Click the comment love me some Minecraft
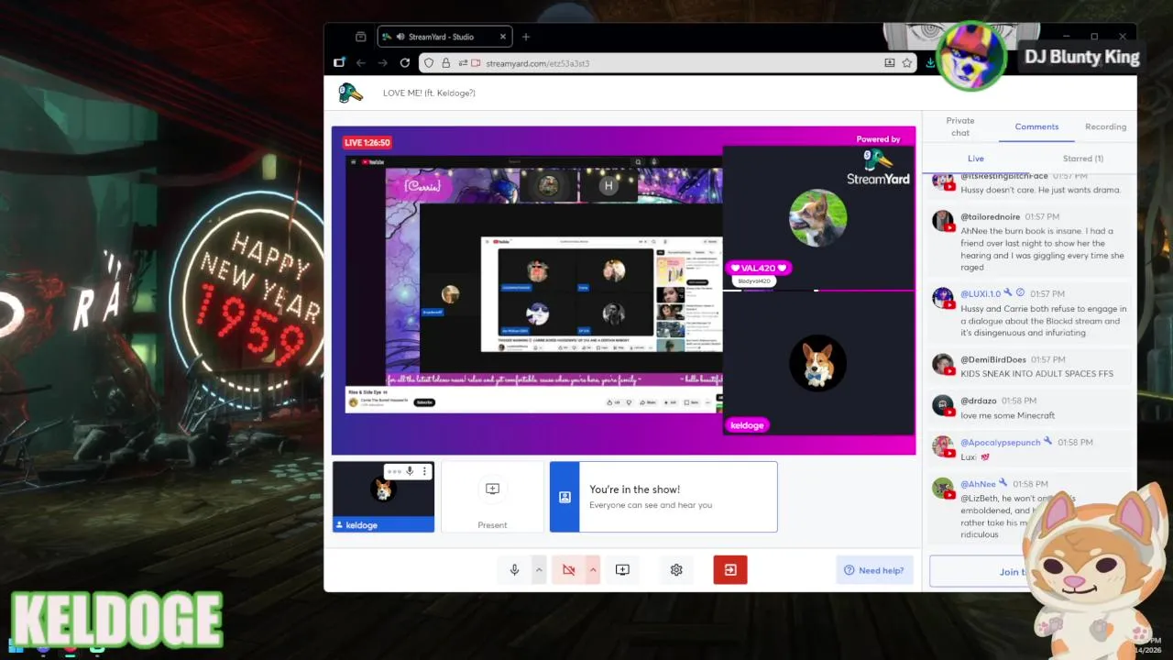The image size is (1173, 660). click(1008, 415)
